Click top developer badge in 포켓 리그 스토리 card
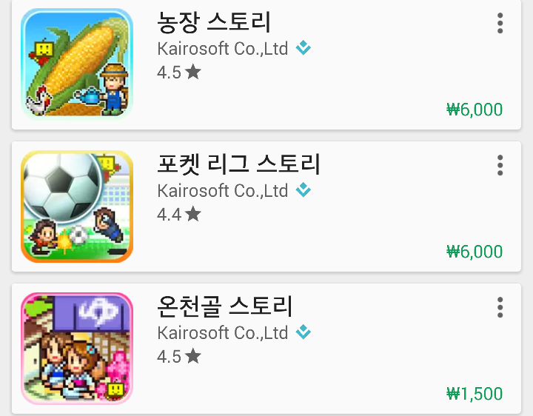This screenshot has width=533, height=416. click(x=304, y=190)
